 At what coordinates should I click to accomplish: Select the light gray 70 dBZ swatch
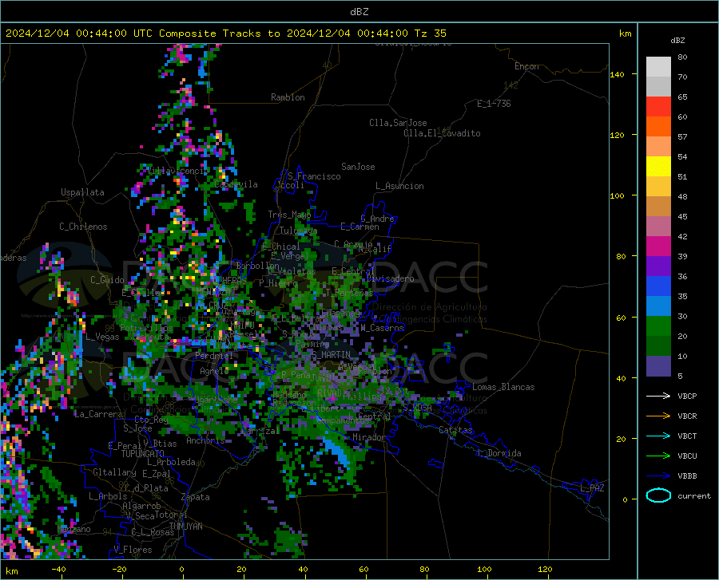(x=658, y=66)
